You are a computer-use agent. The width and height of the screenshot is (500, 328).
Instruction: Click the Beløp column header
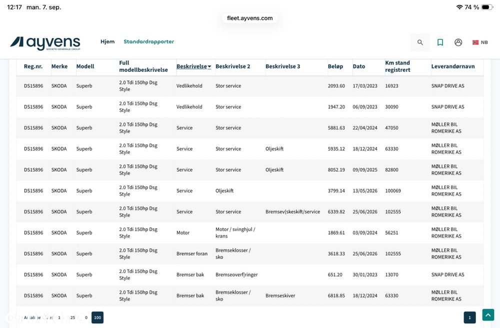coord(335,66)
